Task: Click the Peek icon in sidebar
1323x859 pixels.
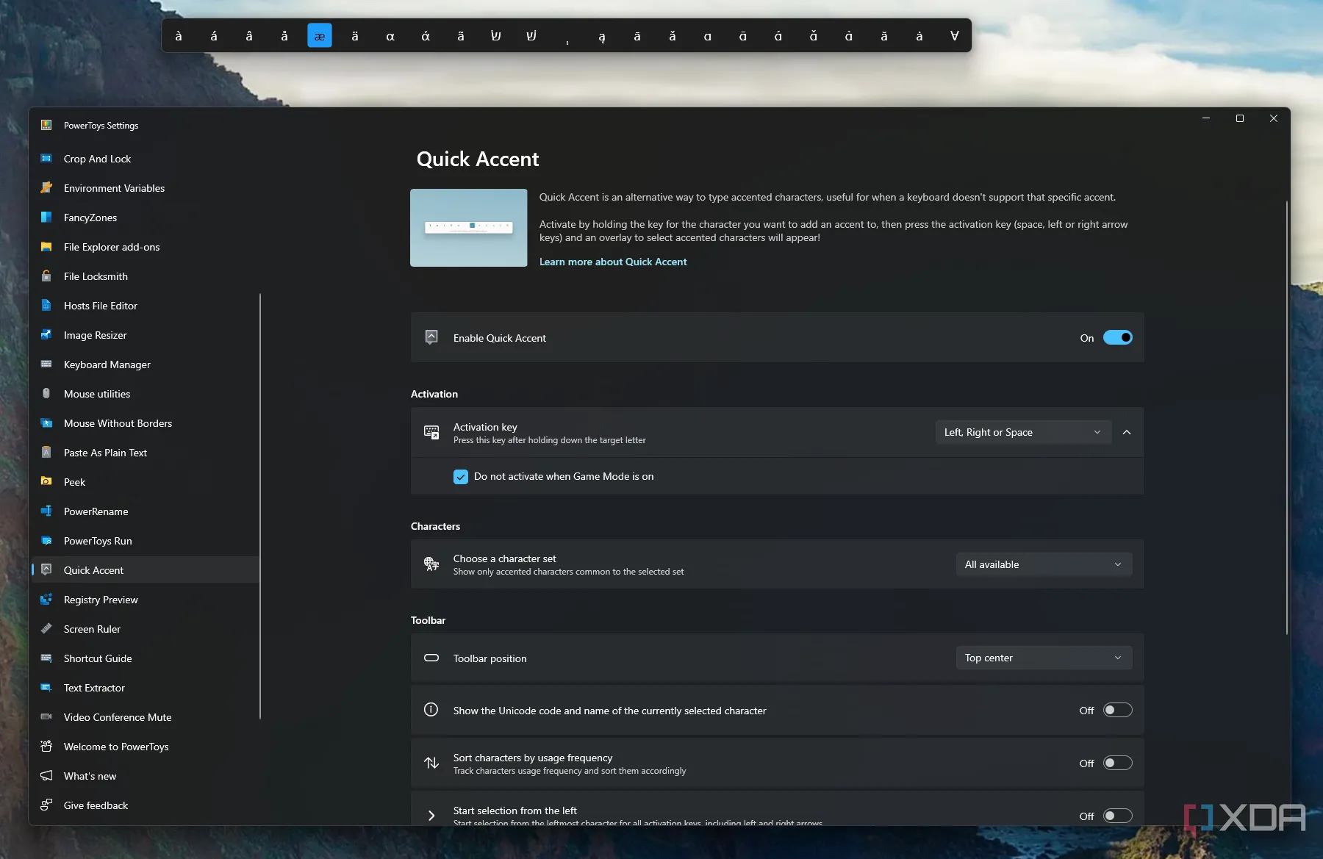Action: coord(46,482)
